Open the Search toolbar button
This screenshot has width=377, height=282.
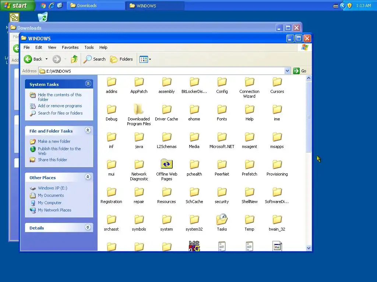[95, 59]
